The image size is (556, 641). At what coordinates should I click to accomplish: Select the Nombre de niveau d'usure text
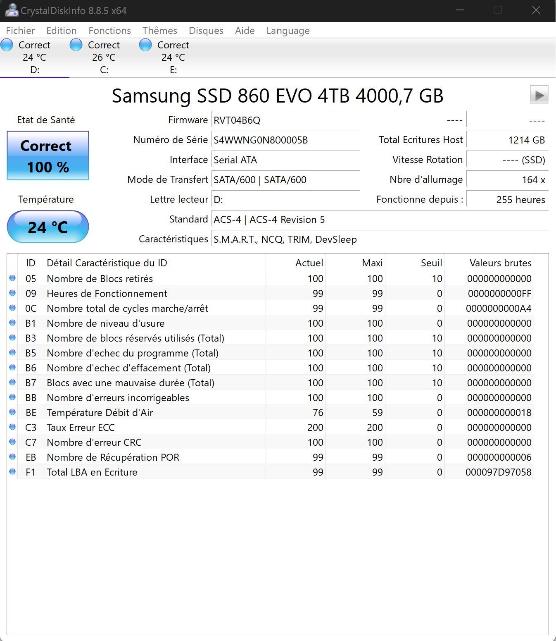click(106, 323)
